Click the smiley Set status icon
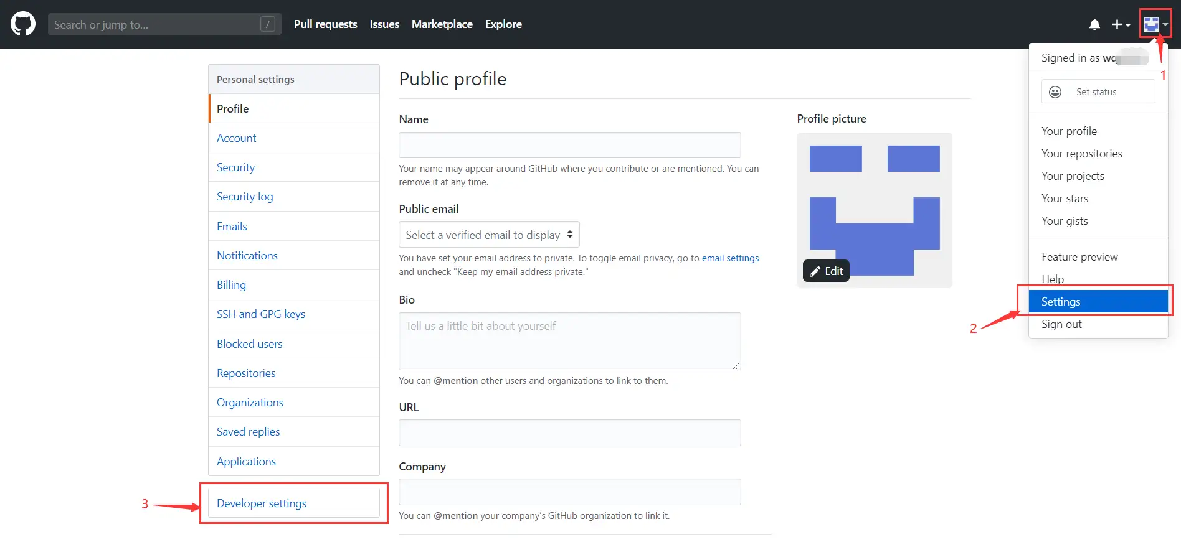The image size is (1181, 542). click(x=1055, y=92)
